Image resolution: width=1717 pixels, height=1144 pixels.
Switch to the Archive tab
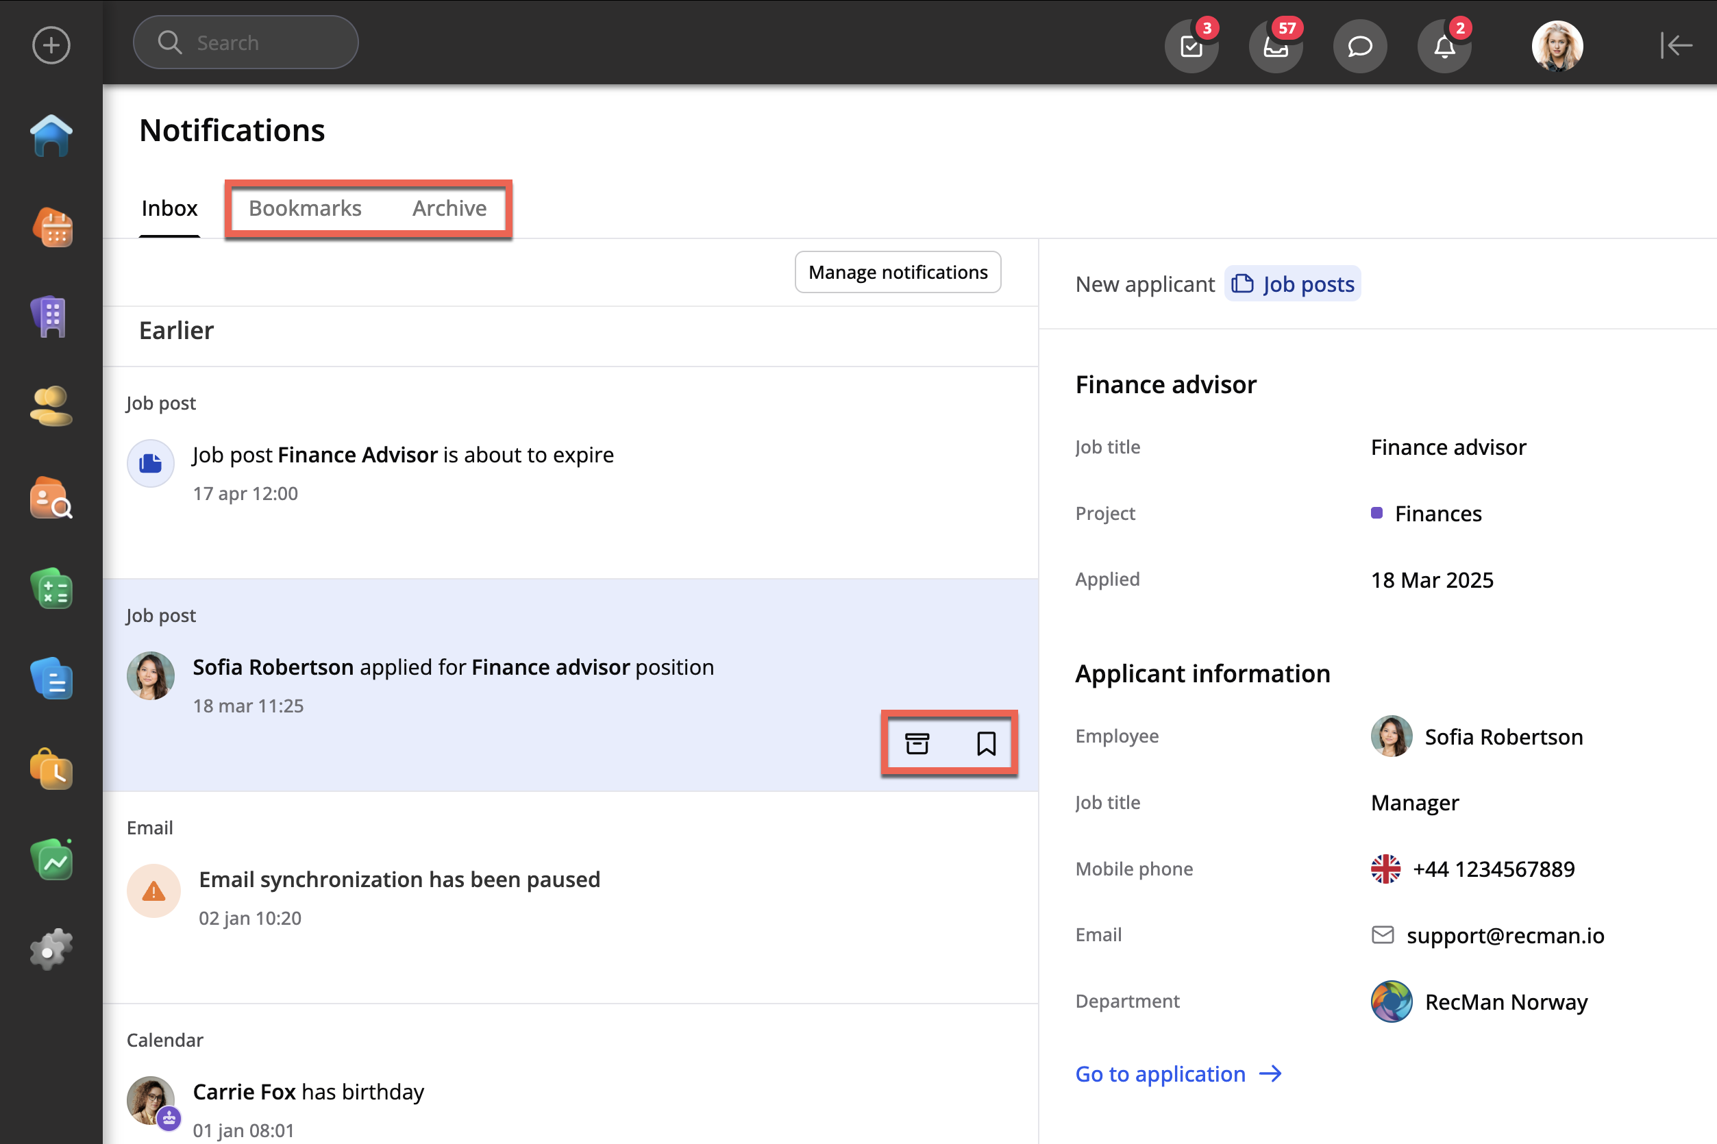(449, 208)
